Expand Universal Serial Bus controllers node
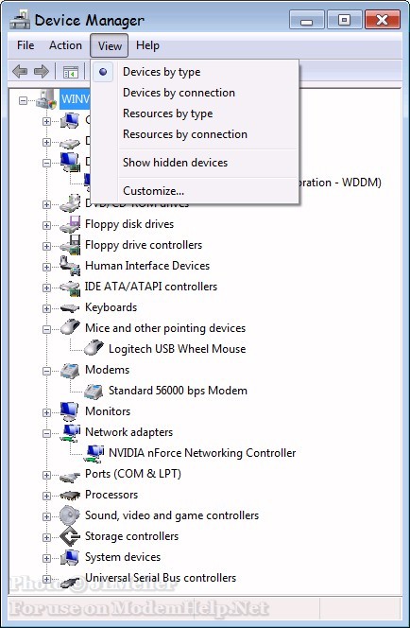This screenshot has width=410, height=628. 47,579
